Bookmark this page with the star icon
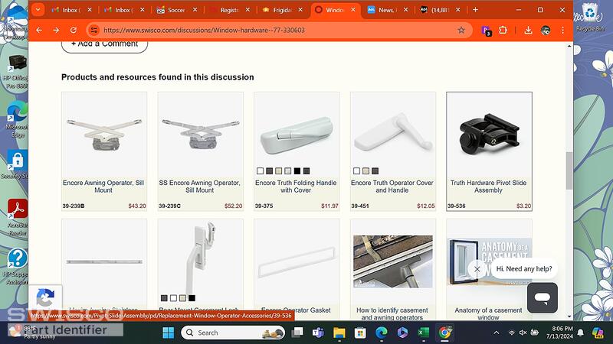This screenshot has width=613, height=344. coord(461,30)
